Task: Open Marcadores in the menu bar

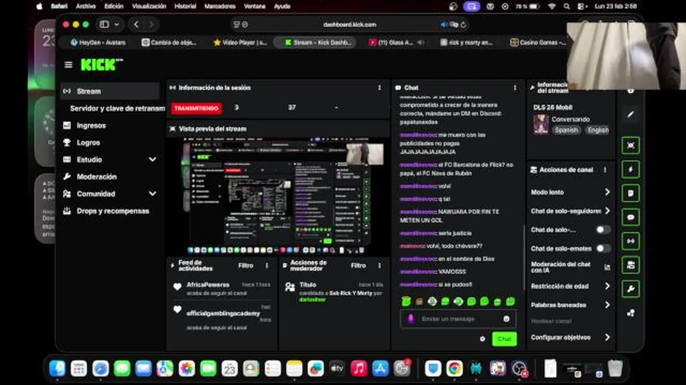Action: coord(220,6)
